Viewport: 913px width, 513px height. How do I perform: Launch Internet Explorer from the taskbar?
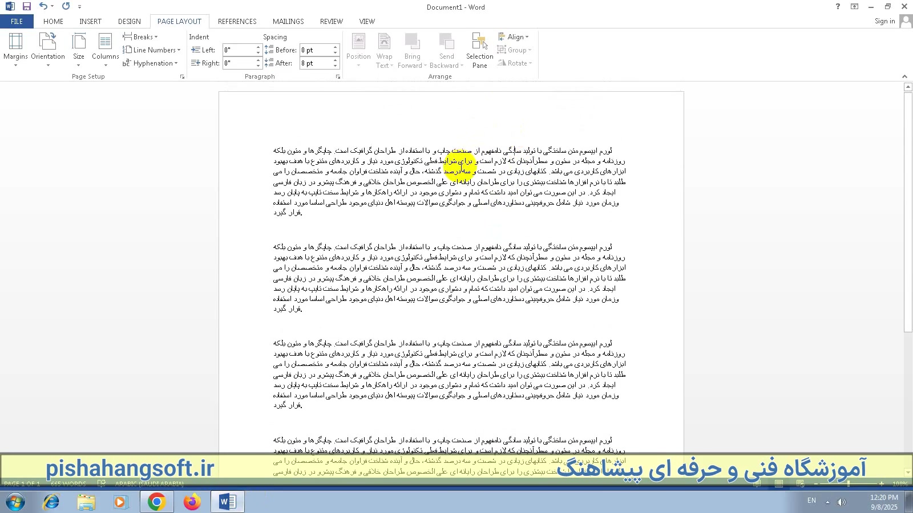(51, 502)
